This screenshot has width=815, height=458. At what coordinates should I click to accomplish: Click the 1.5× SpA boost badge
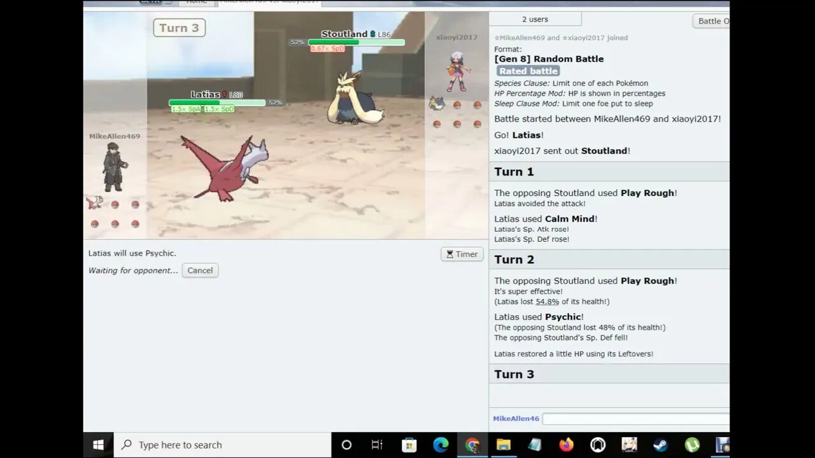coord(186,109)
